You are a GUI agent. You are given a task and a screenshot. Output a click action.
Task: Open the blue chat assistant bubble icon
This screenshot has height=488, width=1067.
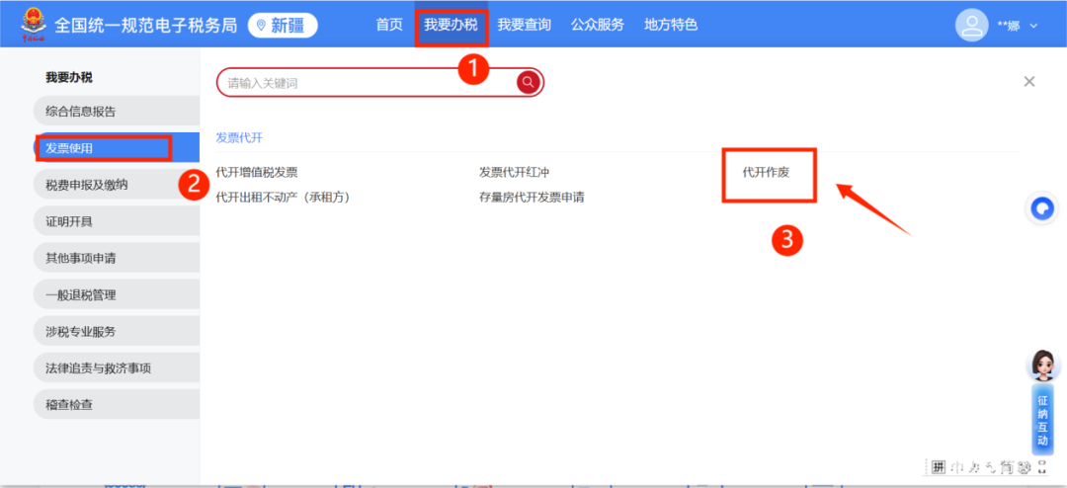pyautogui.click(x=1041, y=208)
